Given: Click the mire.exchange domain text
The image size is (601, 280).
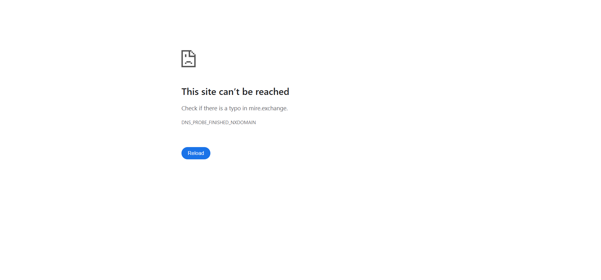Looking at the screenshot, I should pos(268,108).
